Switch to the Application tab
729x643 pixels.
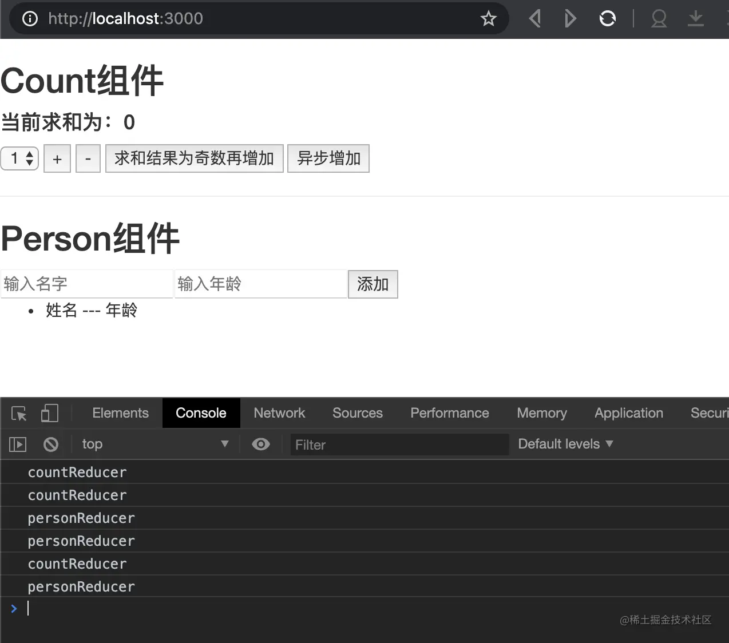629,413
